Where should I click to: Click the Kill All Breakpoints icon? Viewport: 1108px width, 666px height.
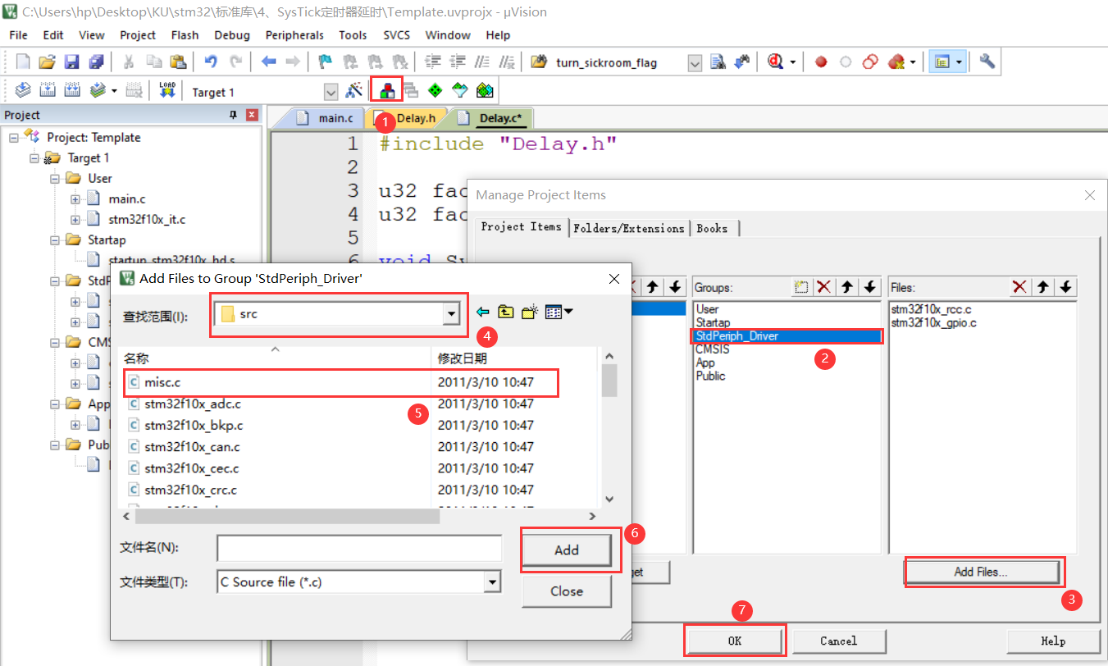pyautogui.click(x=896, y=62)
